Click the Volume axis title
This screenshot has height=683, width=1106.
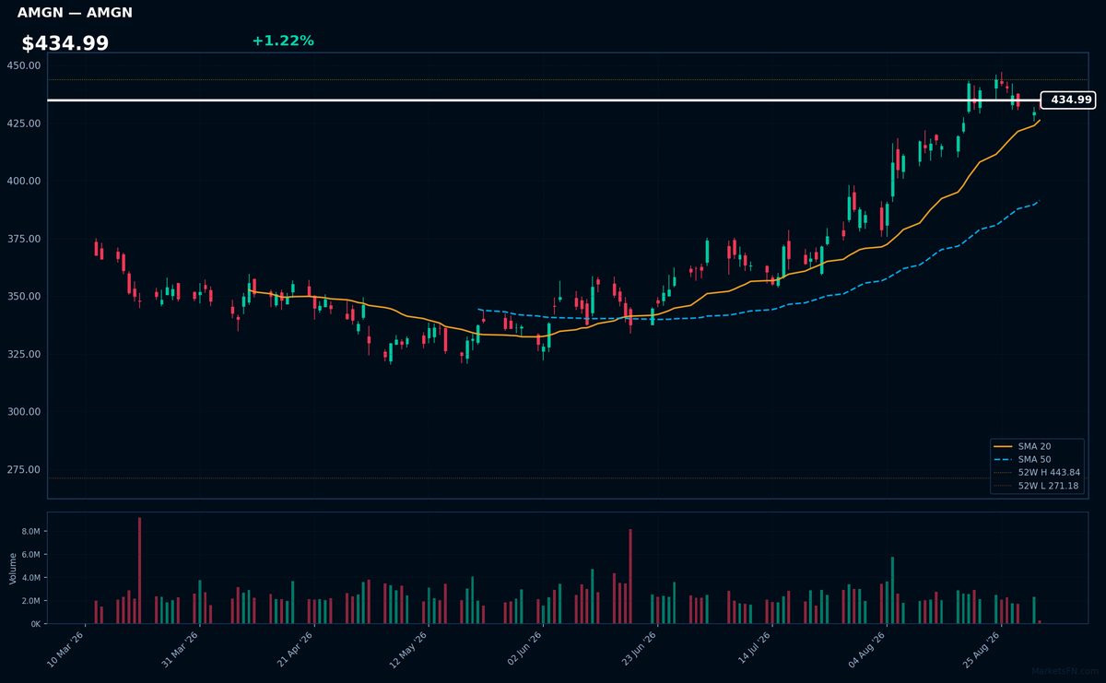click(x=12, y=568)
